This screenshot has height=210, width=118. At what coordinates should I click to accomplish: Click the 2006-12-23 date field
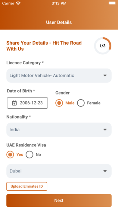tap(27, 103)
